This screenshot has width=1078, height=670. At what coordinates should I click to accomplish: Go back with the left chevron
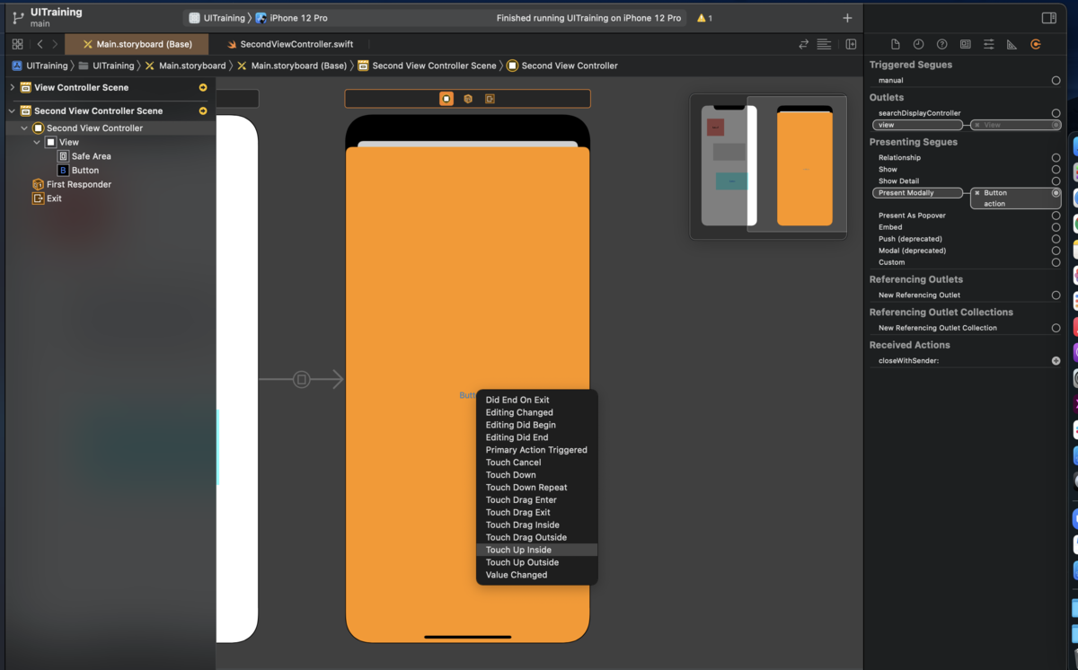click(x=40, y=44)
